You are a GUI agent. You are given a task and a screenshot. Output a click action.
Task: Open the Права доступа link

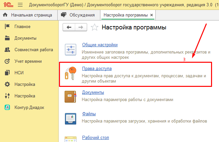[97, 68]
